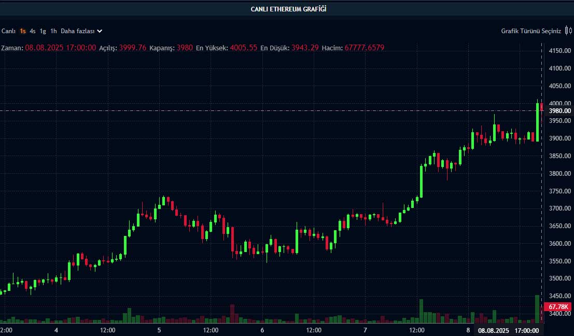This screenshot has height=336, width=574.
Task: Click the 4150.00 price axis label
Action: tap(559, 50)
